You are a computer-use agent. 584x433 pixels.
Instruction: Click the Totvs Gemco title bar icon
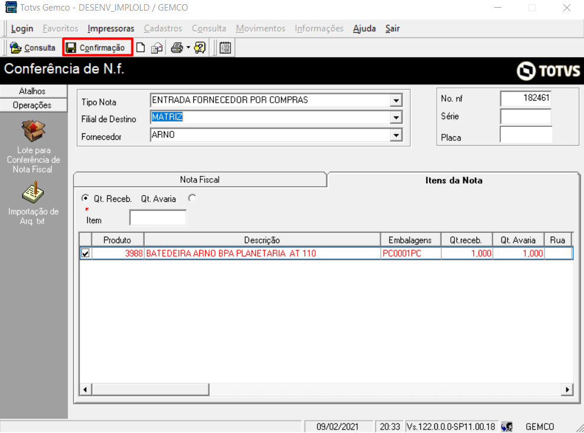[x=11, y=7]
